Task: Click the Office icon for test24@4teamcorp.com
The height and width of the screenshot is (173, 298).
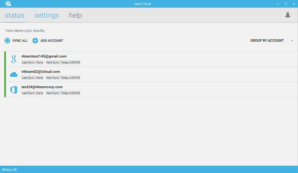Action: tap(14, 90)
